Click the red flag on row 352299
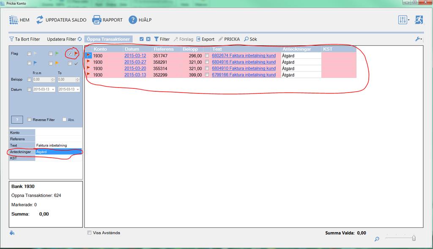Image resolution: width=433 pixels, height=249 pixels. pyautogui.click(x=88, y=74)
